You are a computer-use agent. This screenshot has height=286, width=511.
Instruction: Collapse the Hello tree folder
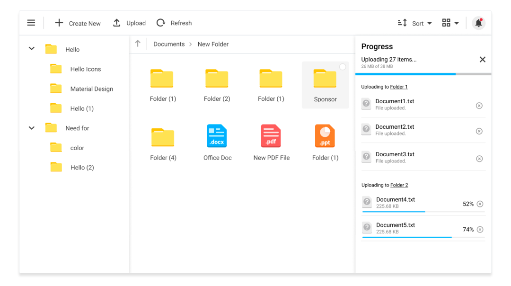32,49
